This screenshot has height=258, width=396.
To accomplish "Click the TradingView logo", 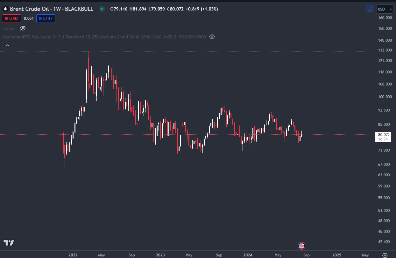I will point(9,243).
